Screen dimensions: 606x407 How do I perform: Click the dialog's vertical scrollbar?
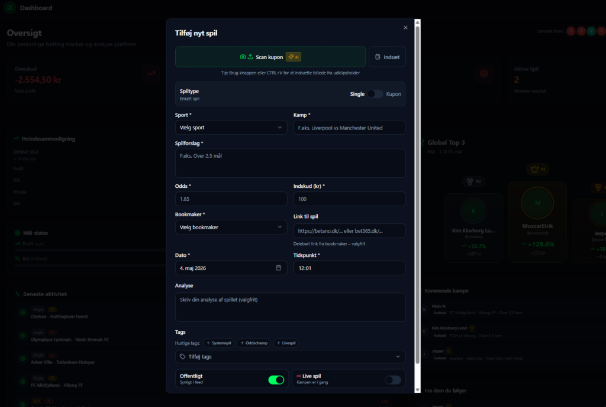pos(417,195)
